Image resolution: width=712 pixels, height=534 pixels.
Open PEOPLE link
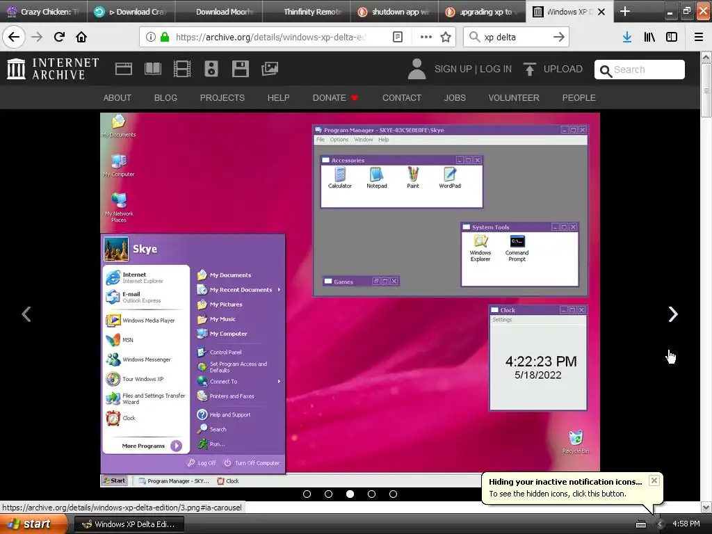(579, 97)
